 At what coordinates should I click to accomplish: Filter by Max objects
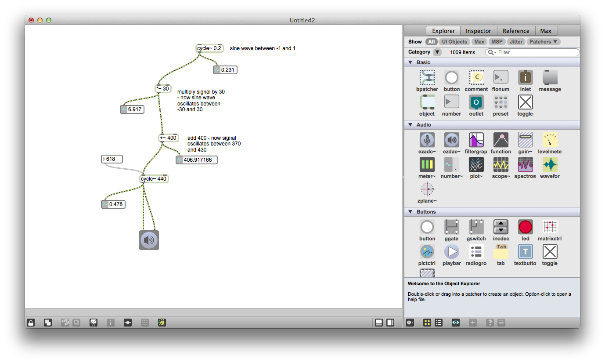point(479,42)
